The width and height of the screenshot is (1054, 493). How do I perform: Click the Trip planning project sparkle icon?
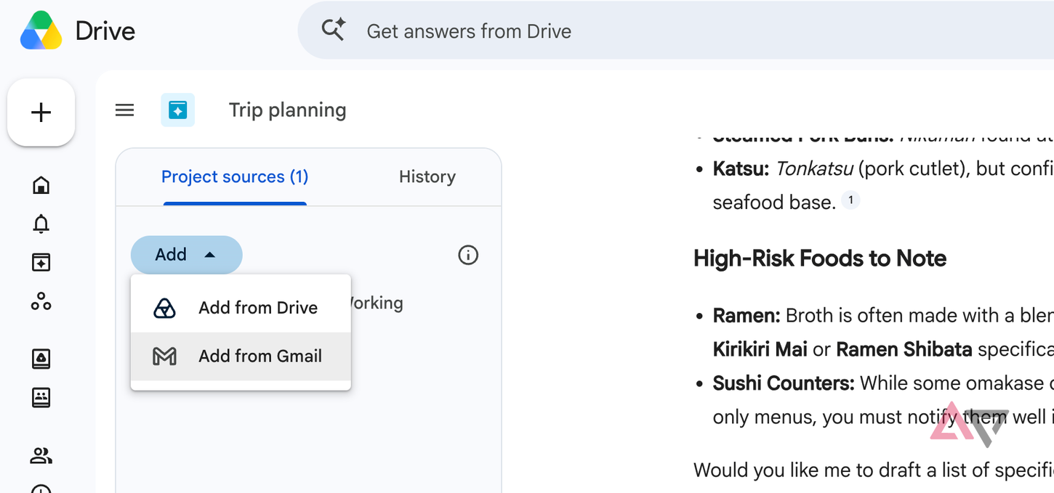coord(178,110)
